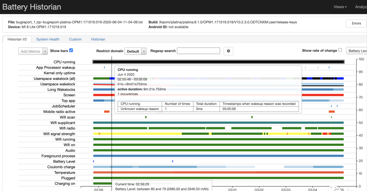Open the Add Metrics dropdown
The image size is (367, 191).
coord(33,51)
